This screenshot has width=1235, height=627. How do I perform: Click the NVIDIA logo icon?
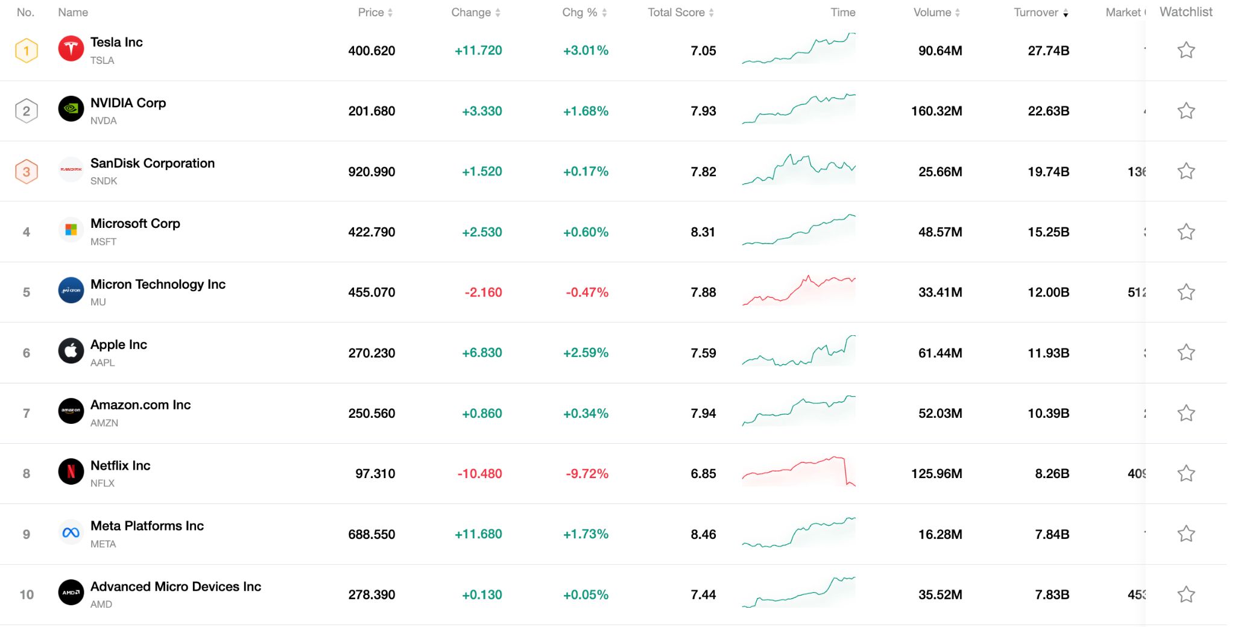pyautogui.click(x=71, y=110)
